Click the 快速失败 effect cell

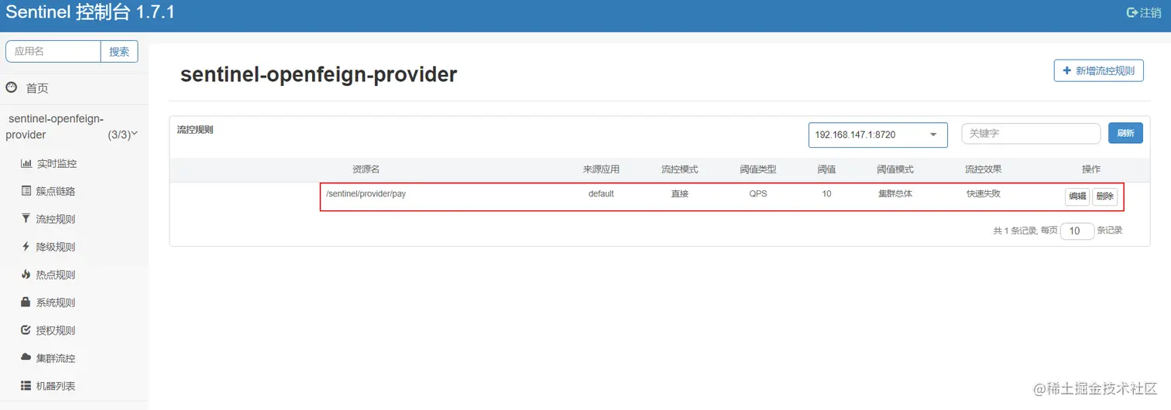983,193
